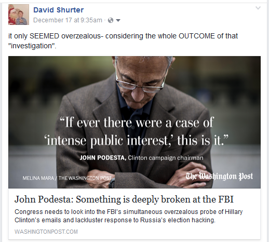
Task: Click the Melina Mara photo credit text
Action: pos(67,178)
